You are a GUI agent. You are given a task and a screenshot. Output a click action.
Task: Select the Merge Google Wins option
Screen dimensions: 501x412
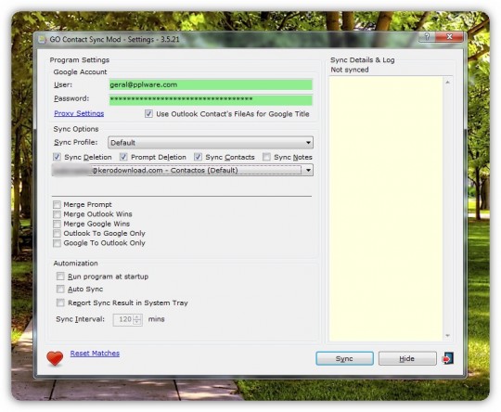click(x=57, y=224)
